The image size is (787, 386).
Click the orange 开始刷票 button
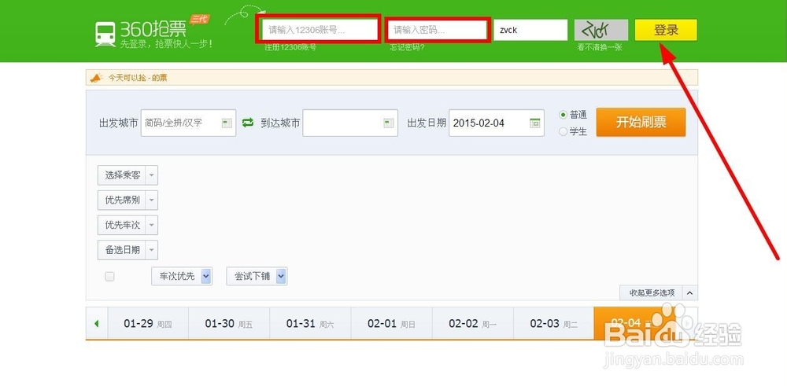coord(641,123)
